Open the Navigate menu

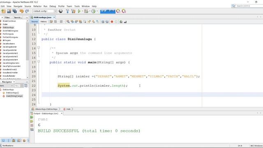[x=18, y=6]
